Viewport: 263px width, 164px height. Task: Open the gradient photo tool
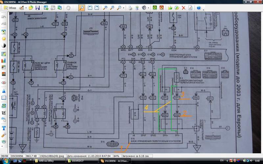[4, 74]
